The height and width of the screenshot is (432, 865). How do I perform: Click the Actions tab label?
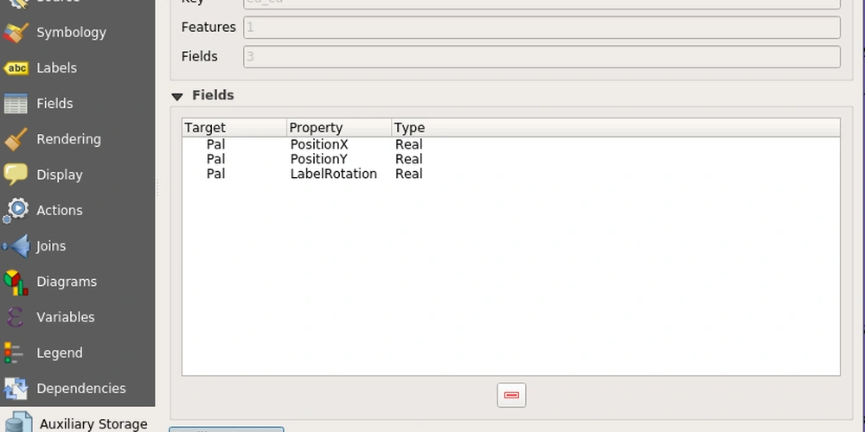60,211
